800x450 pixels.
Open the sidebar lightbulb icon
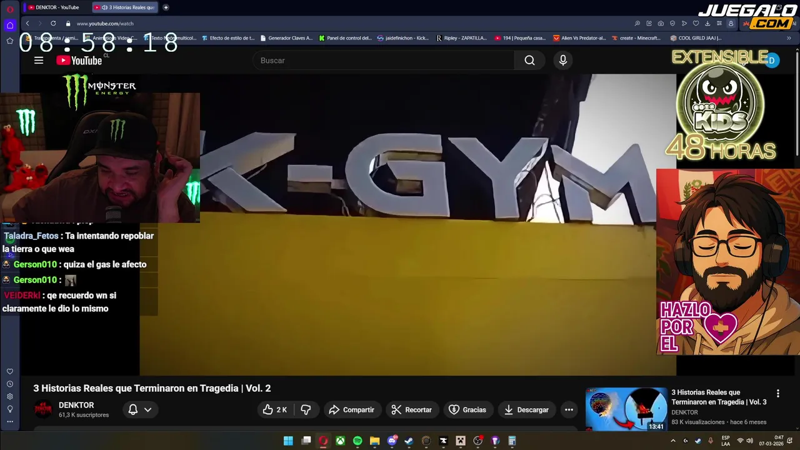(10, 409)
